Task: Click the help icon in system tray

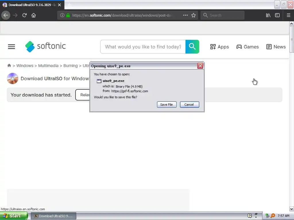Action: coord(249,216)
